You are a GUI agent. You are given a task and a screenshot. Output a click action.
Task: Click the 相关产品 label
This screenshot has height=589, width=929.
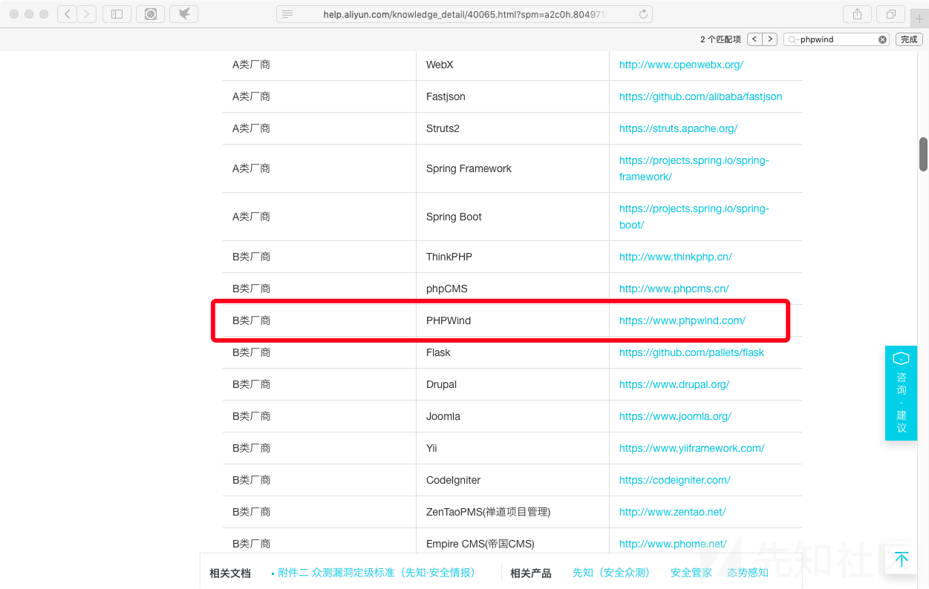pyautogui.click(x=531, y=573)
